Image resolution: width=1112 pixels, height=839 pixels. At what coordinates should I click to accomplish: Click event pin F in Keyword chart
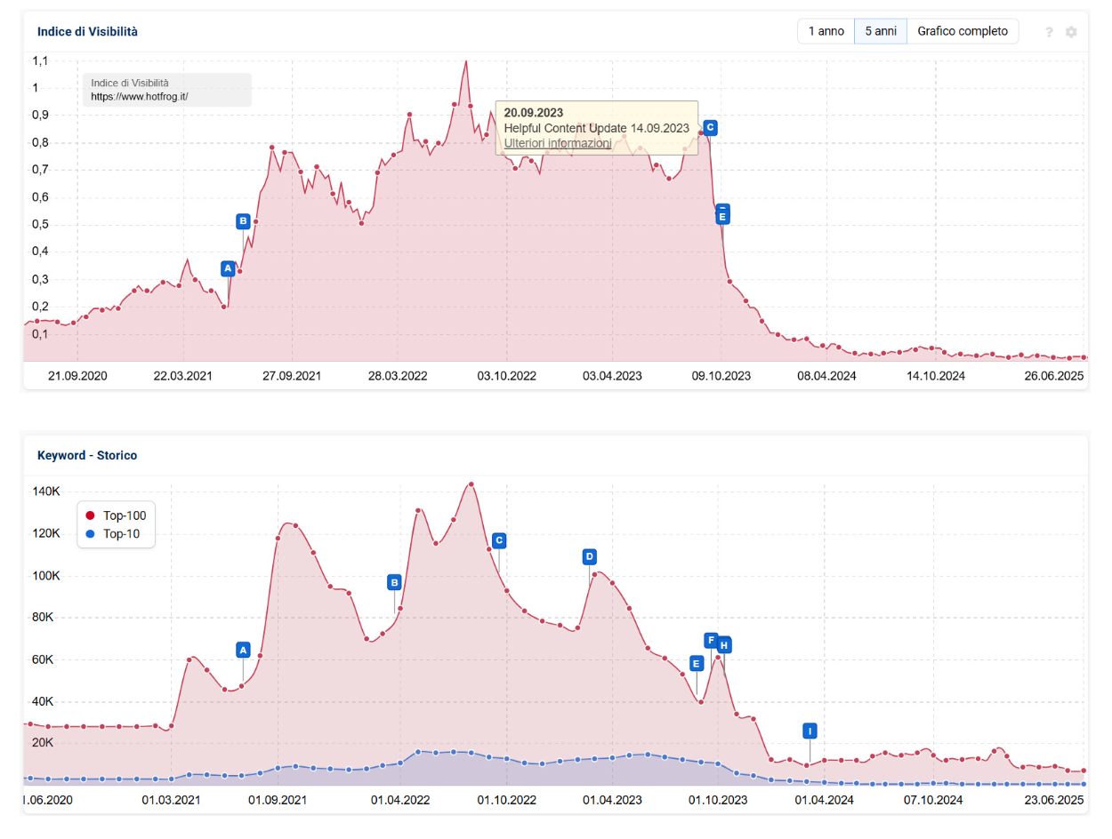click(711, 640)
